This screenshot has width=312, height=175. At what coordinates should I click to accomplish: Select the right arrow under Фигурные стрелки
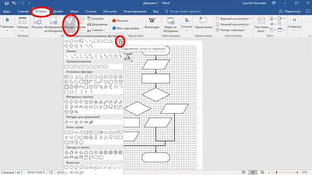[66, 102]
